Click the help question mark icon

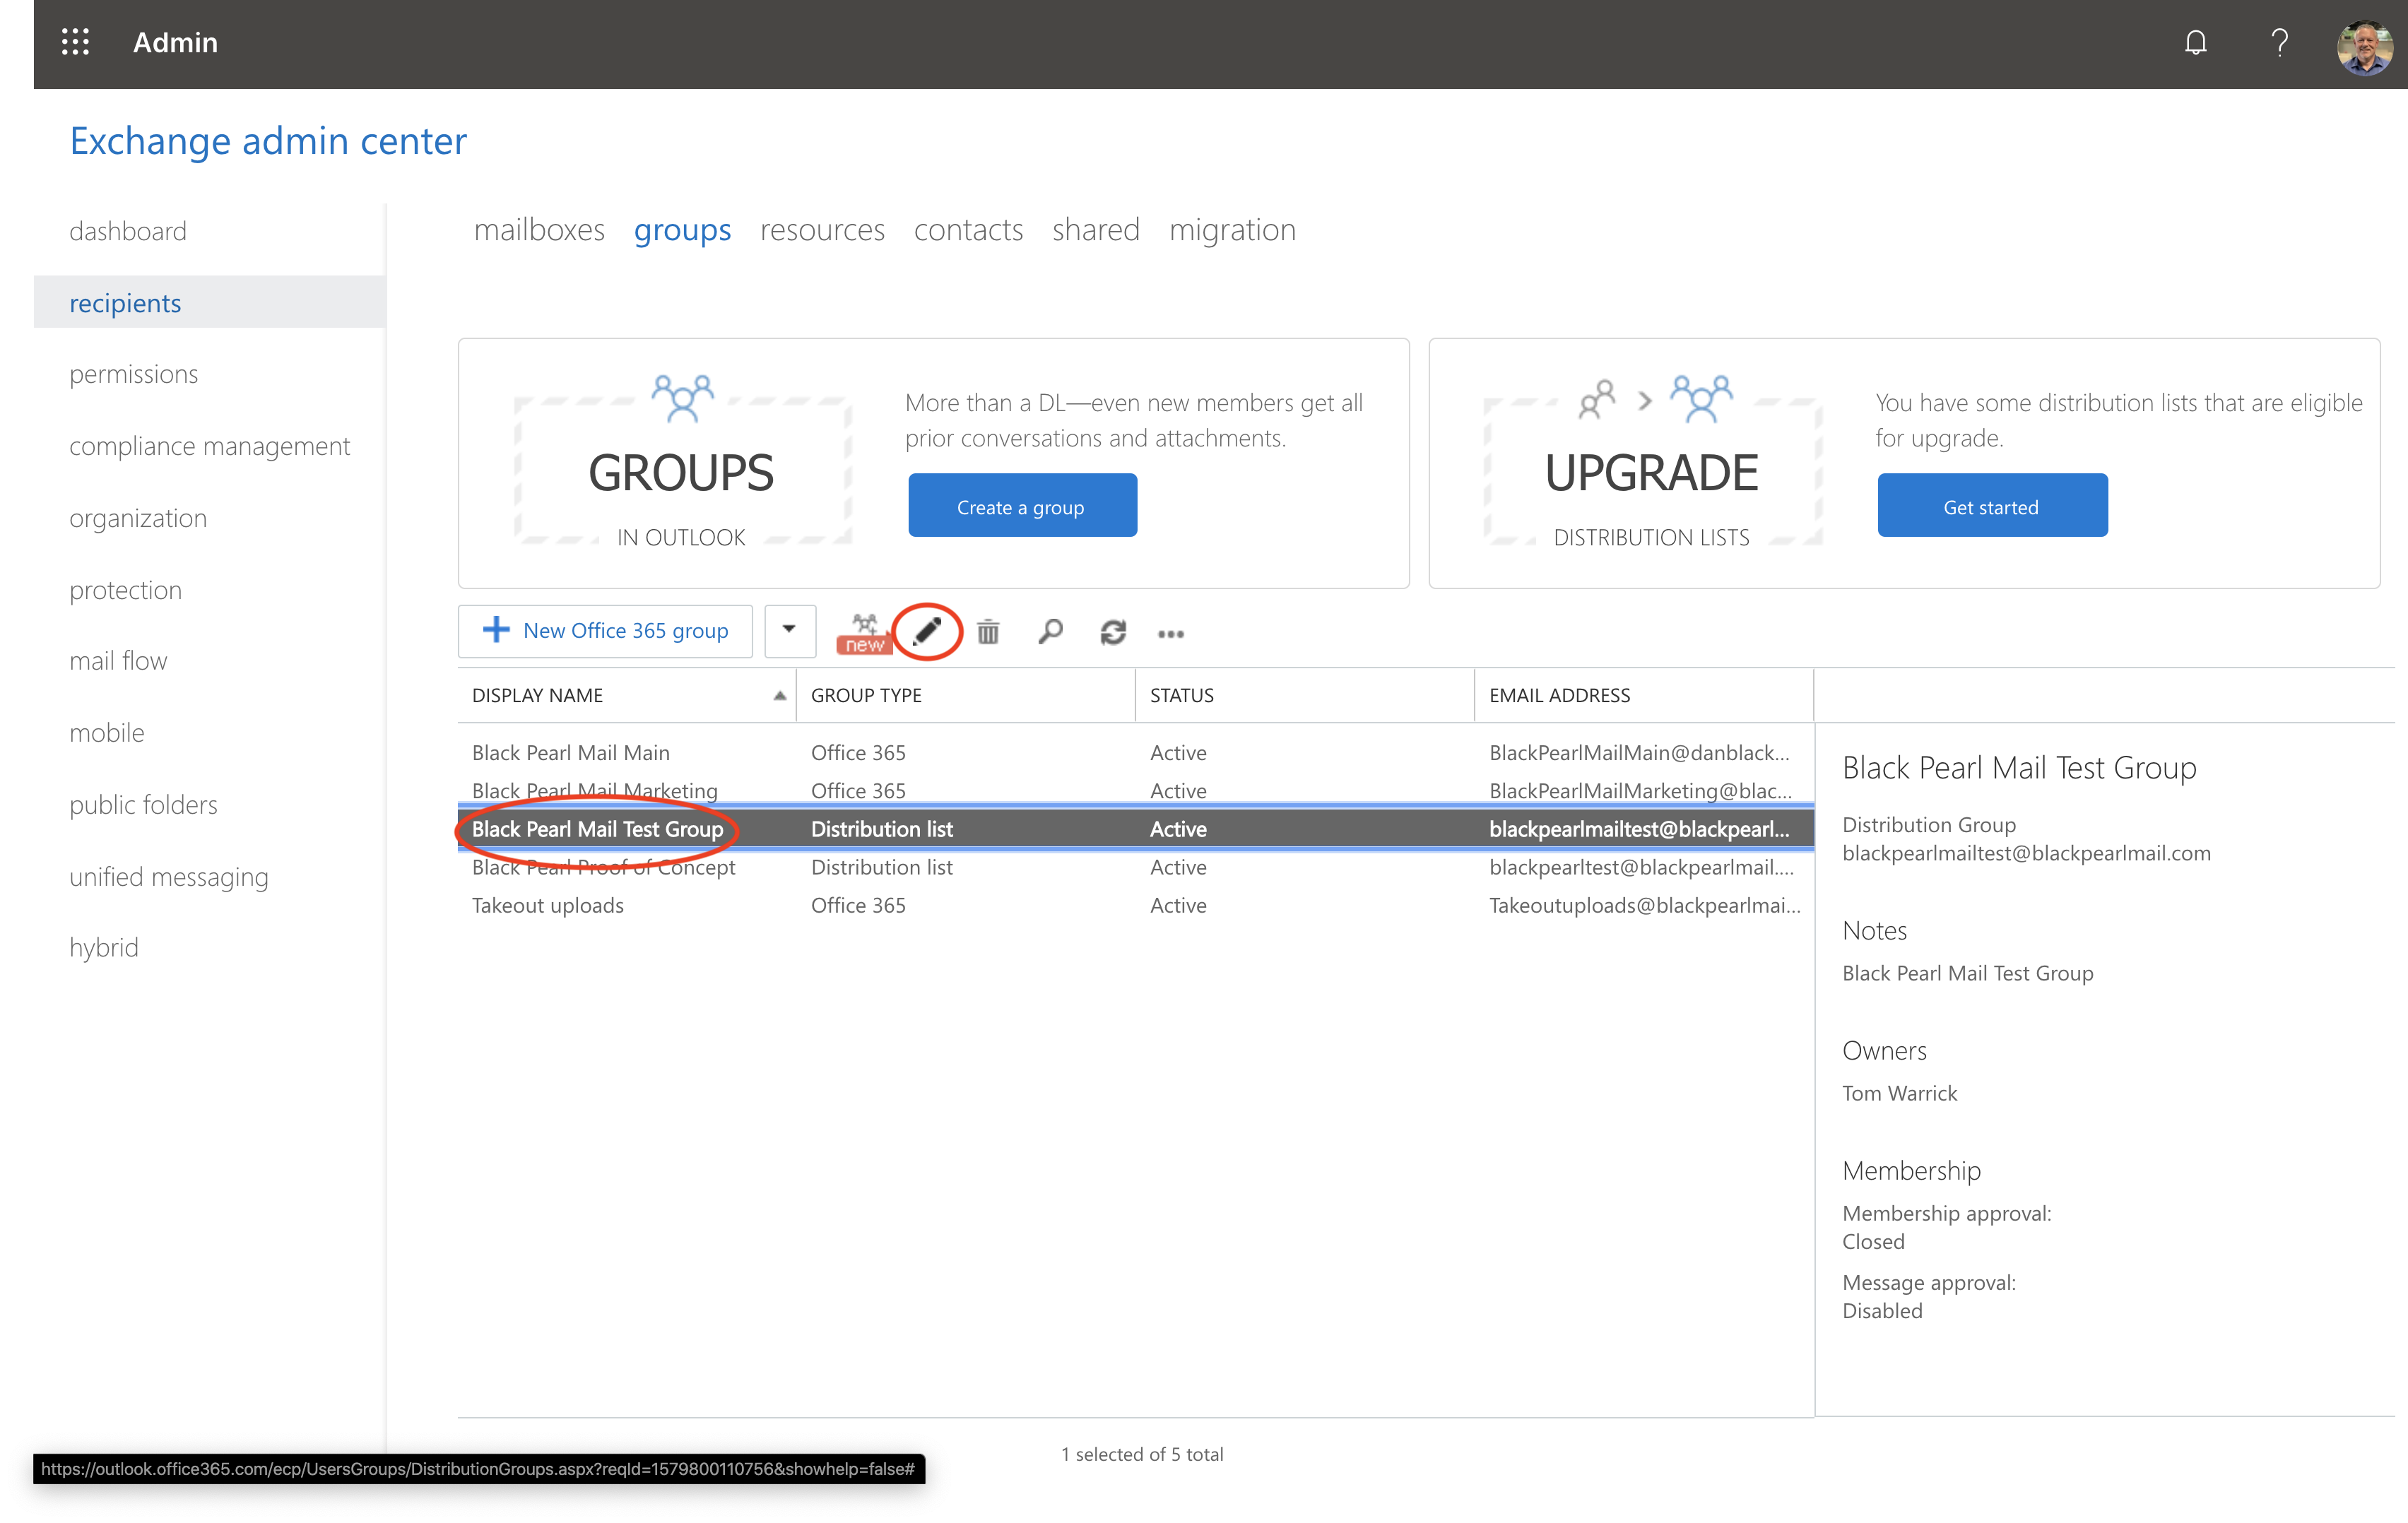point(2279,42)
